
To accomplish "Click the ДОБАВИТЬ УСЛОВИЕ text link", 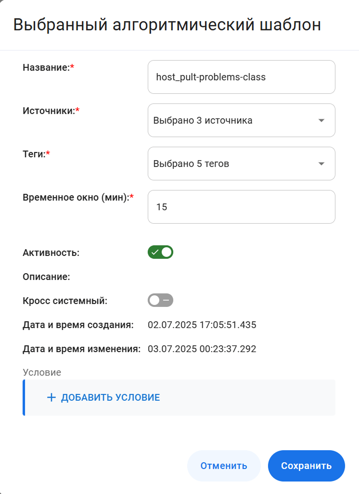I will point(110,397).
